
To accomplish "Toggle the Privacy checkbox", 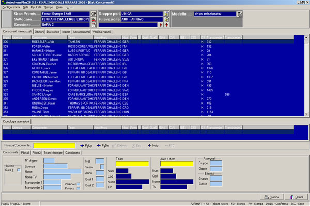I will pyautogui.click(x=79, y=188).
